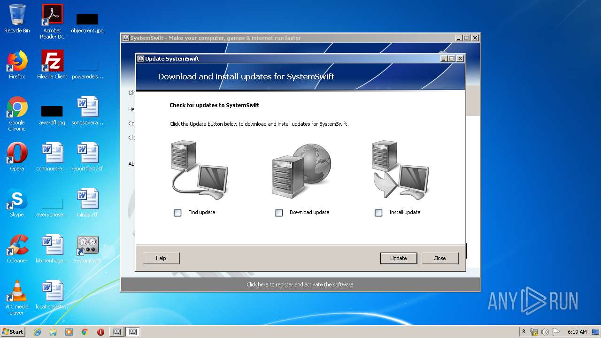The width and height of the screenshot is (601, 338).
Task: Launch VLC media player shortcut
Action: (x=17, y=298)
